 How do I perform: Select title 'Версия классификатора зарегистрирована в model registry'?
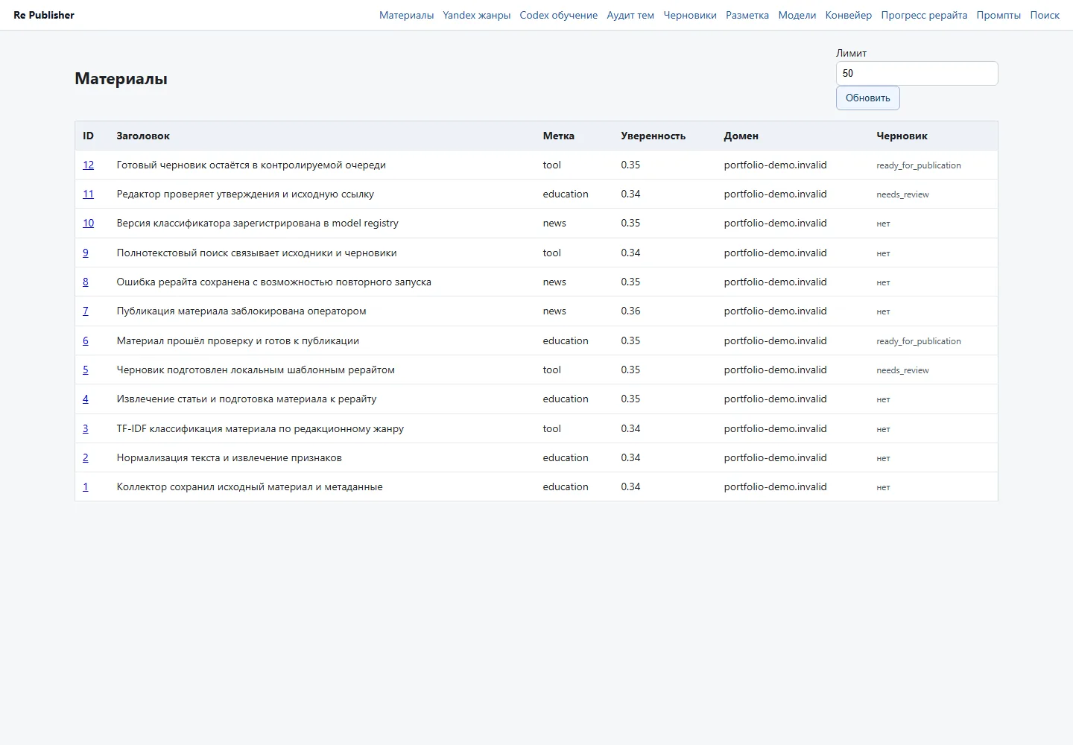click(x=257, y=223)
